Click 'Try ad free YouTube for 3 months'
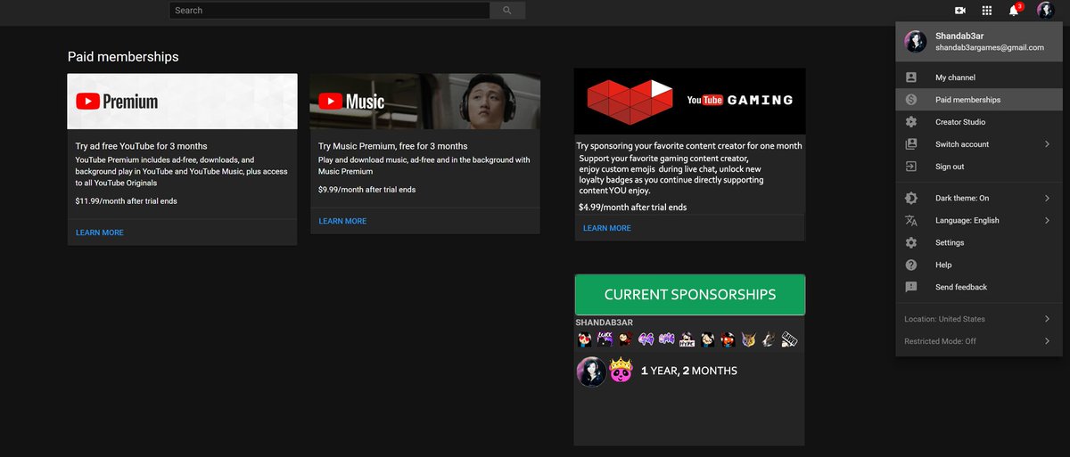The image size is (1070, 457). coord(141,146)
